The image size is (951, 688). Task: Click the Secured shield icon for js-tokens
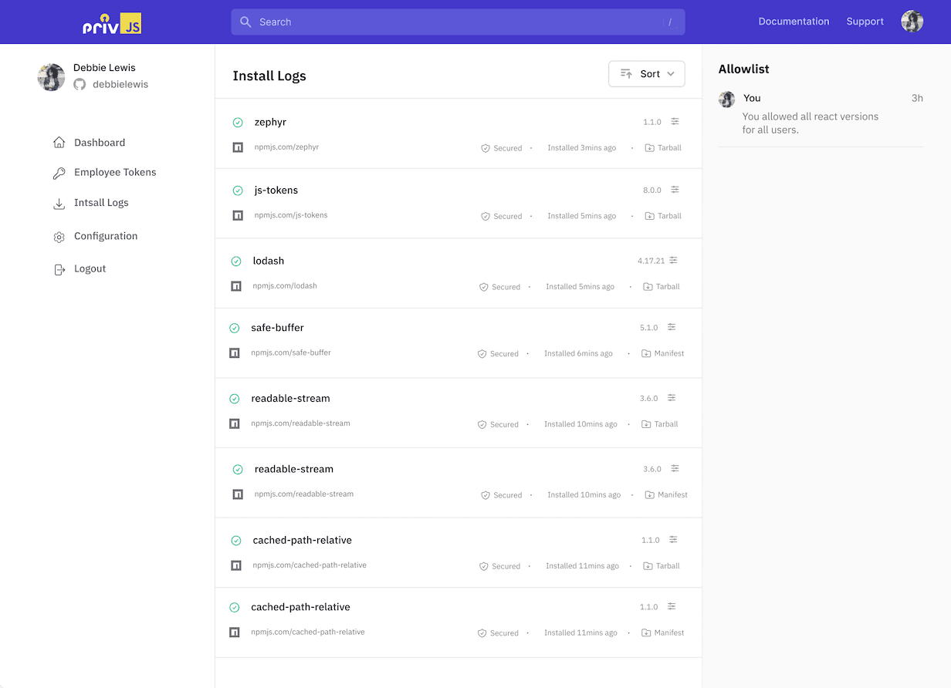pyautogui.click(x=485, y=216)
